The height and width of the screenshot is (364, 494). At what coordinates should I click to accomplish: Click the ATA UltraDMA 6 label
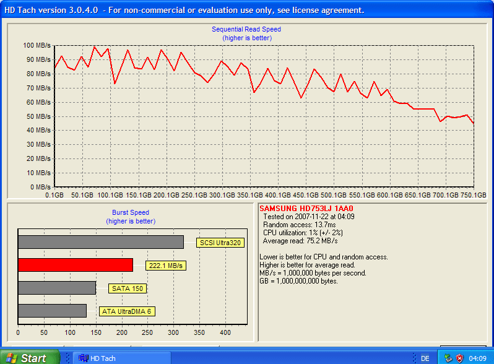click(x=127, y=311)
